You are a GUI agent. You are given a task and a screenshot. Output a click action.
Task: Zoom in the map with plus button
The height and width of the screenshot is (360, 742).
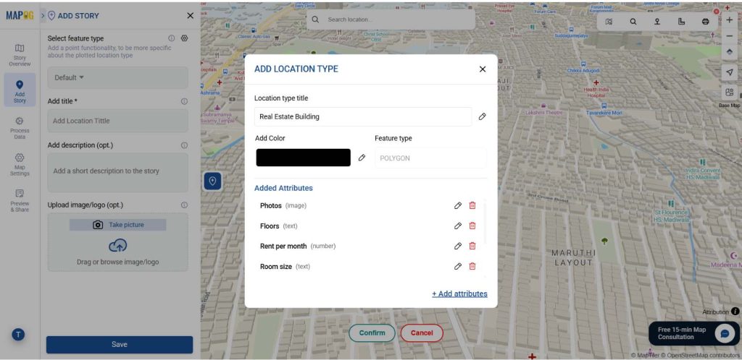pos(729,20)
